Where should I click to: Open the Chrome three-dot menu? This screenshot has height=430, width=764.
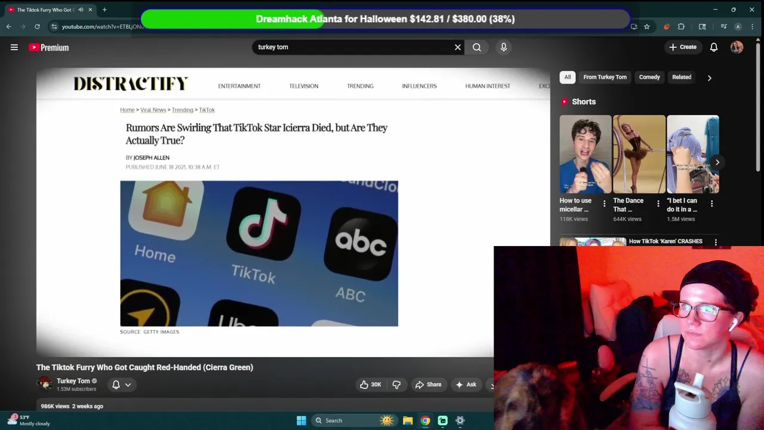[x=753, y=26]
